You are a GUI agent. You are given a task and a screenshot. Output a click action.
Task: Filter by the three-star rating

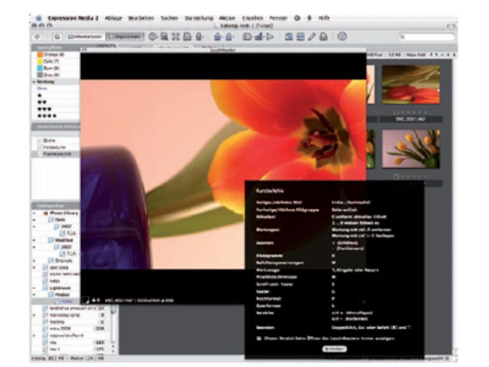pyautogui.click(x=44, y=109)
